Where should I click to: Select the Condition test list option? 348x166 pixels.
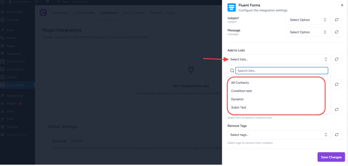[x=242, y=91]
